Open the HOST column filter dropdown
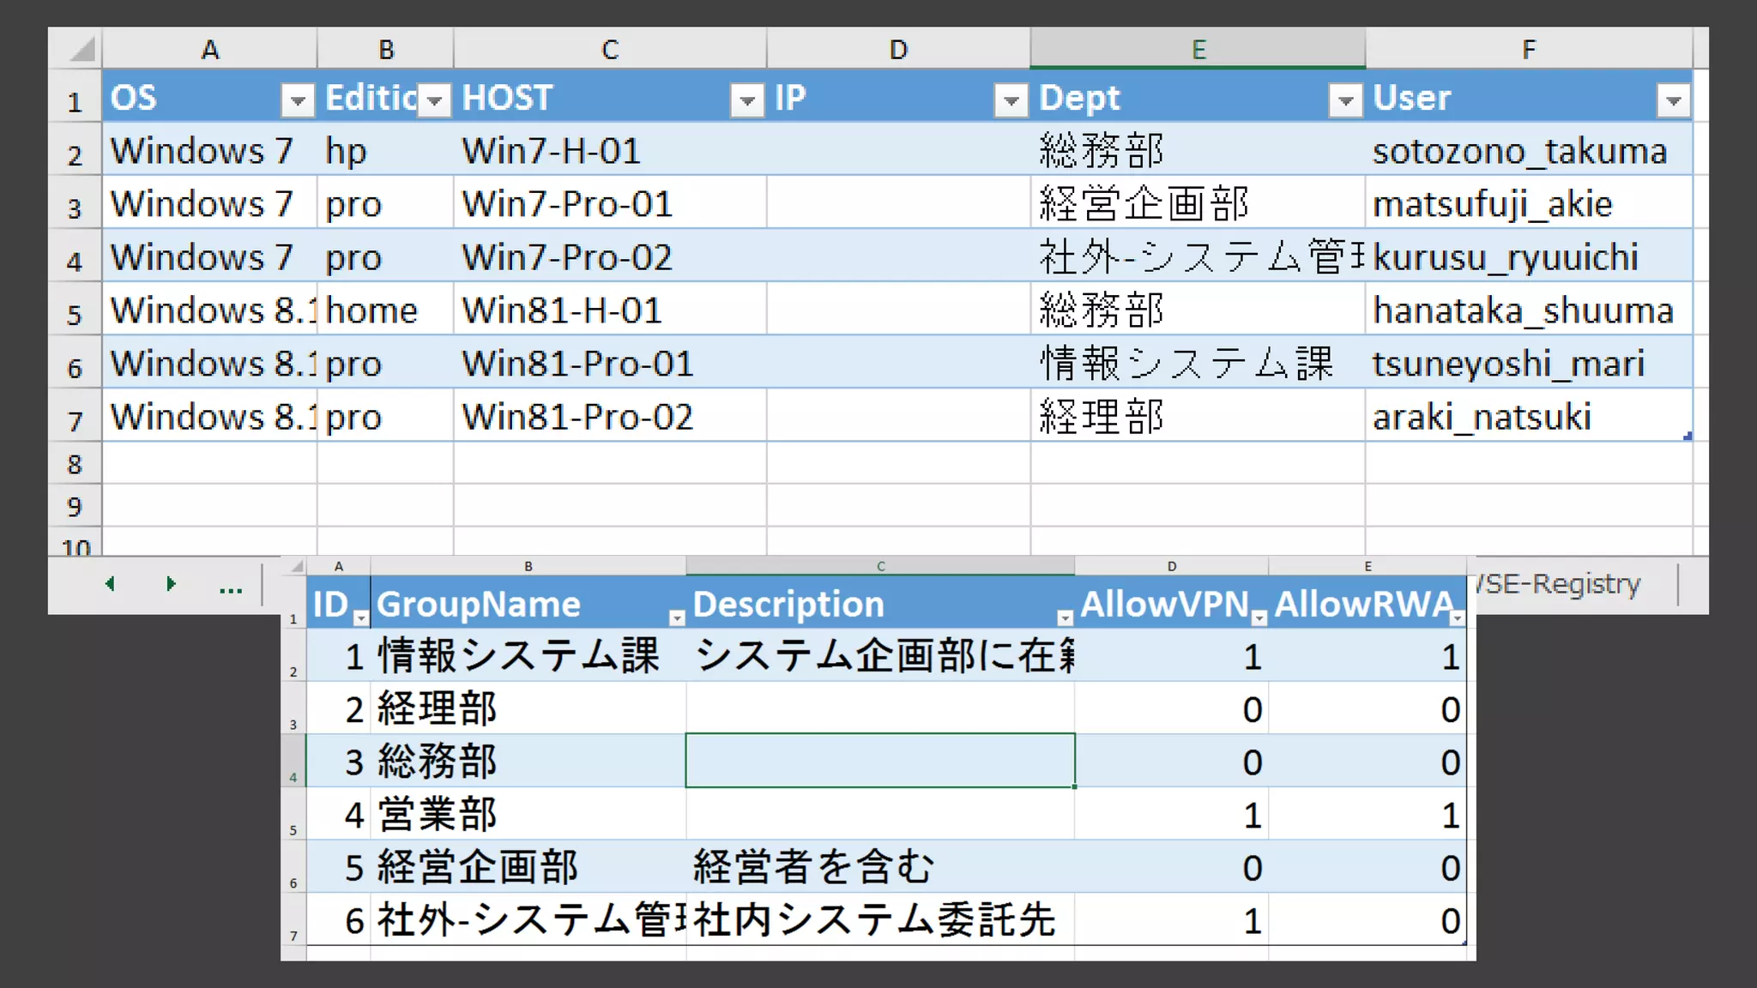1757x988 pixels. (747, 101)
